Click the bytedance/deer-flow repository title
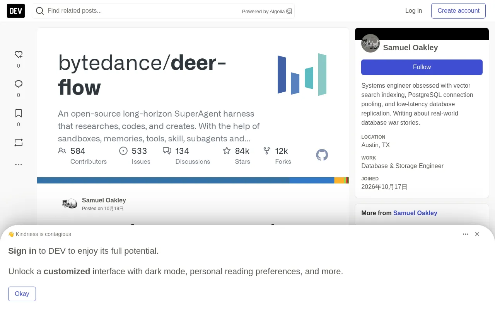 tap(142, 75)
